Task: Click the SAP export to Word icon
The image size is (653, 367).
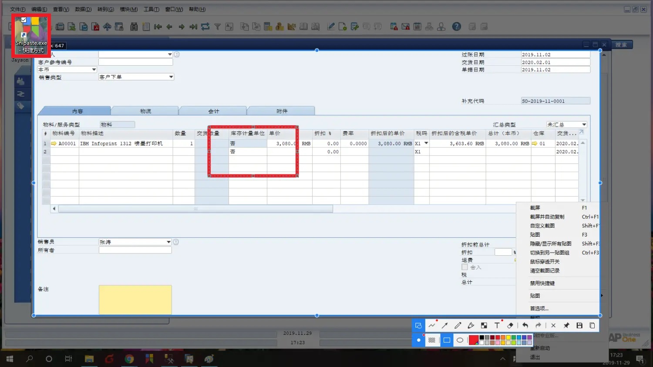Action: point(84,27)
